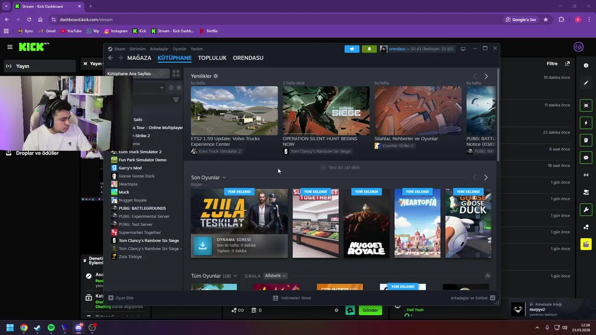596x335 pixels.
Task: Click Kick emote picker green icon
Action: (x=350, y=310)
